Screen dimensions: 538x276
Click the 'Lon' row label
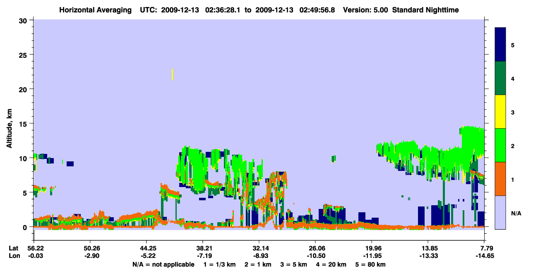tap(14, 256)
